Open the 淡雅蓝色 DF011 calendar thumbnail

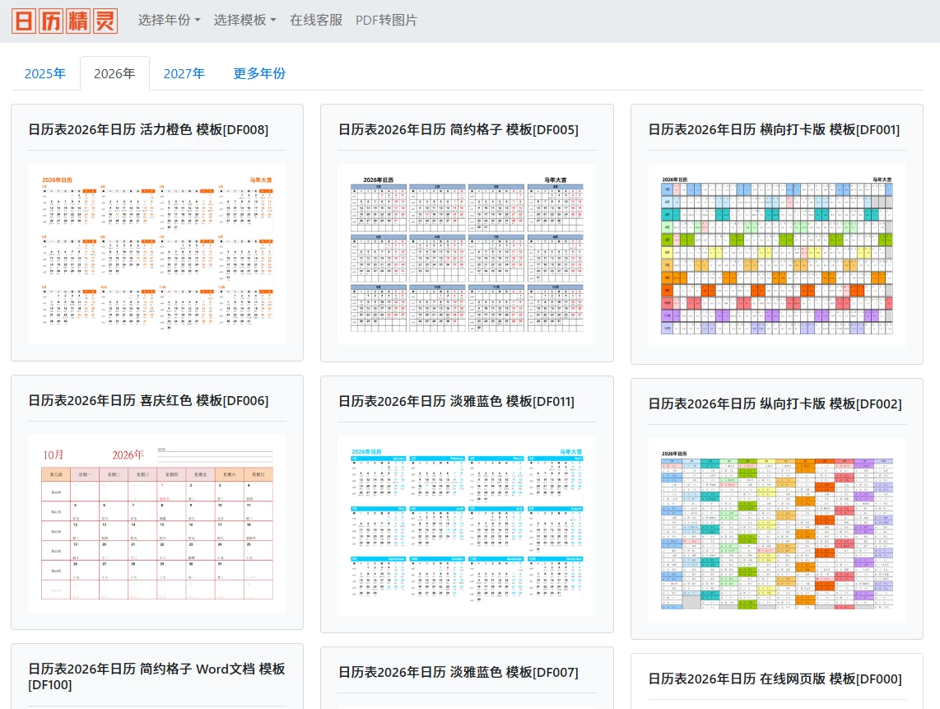point(467,526)
